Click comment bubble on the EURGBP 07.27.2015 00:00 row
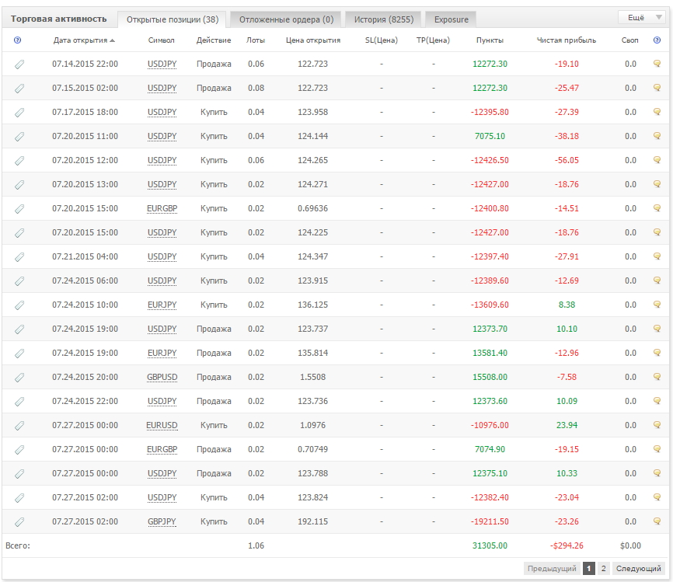This screenshot has height=582, width=673. click(657, 449)
